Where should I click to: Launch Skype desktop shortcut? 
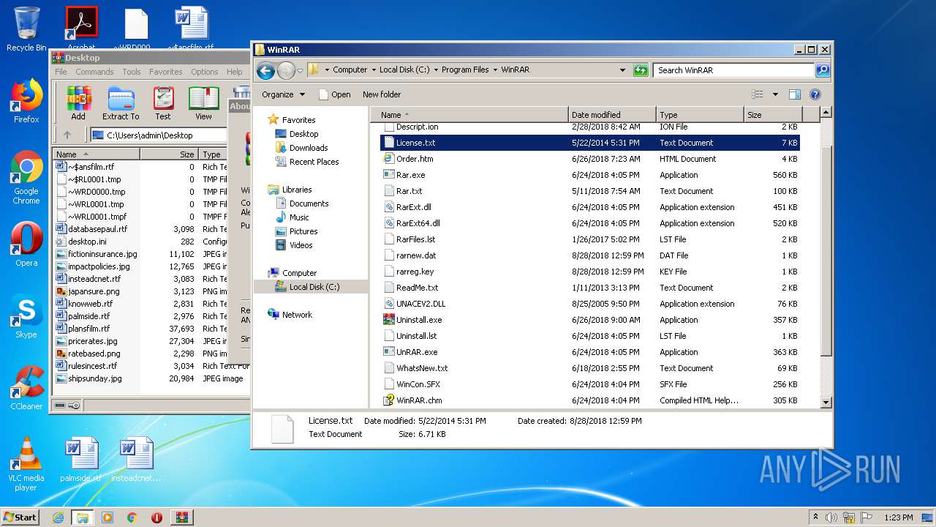pos(26,316)
